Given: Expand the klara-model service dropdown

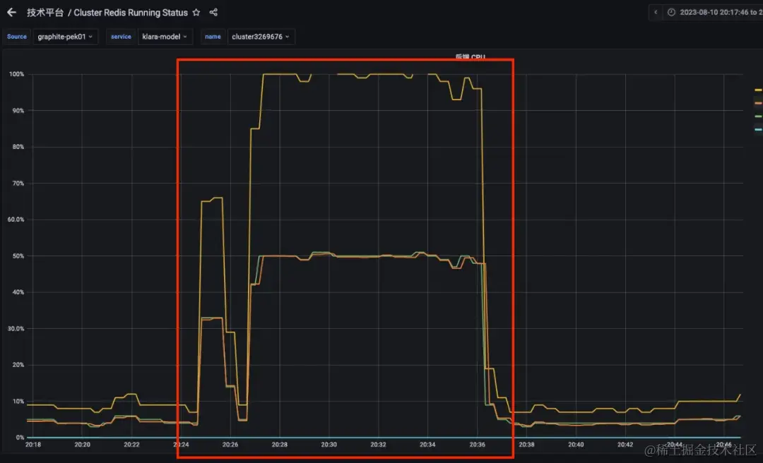Looking at the screenshot, I should (165, 37).
